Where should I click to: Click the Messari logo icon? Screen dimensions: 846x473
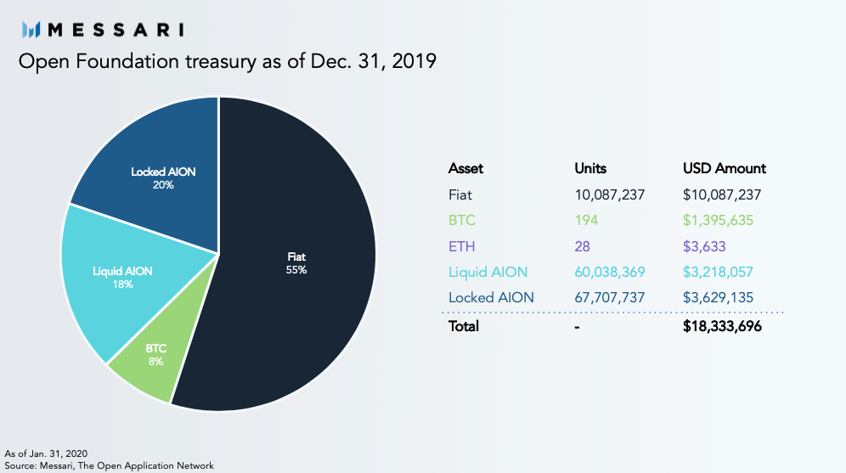(x=31, y=30)
